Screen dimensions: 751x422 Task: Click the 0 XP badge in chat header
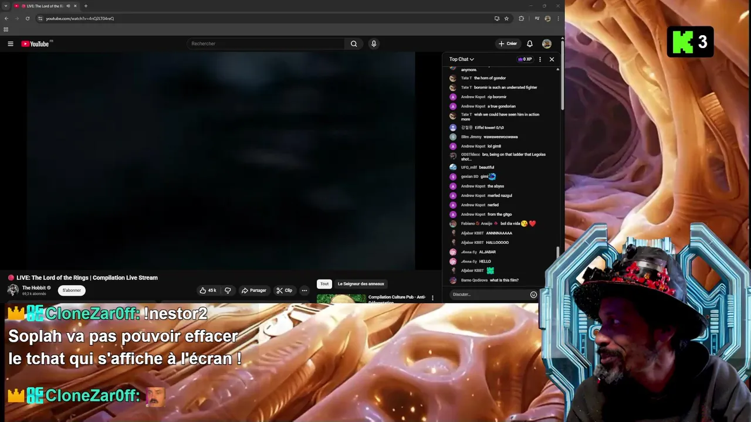pos(525,59)
